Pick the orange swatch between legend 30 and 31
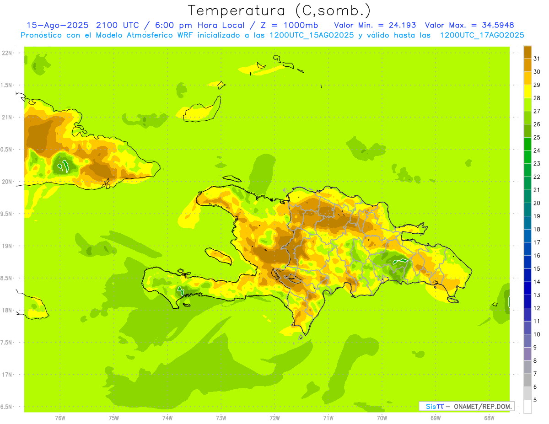The image size is (549, 424). click(x=527, y=65)
